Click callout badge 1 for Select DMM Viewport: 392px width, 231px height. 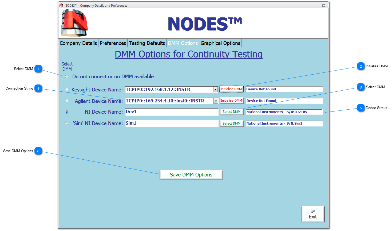point(38,69)
